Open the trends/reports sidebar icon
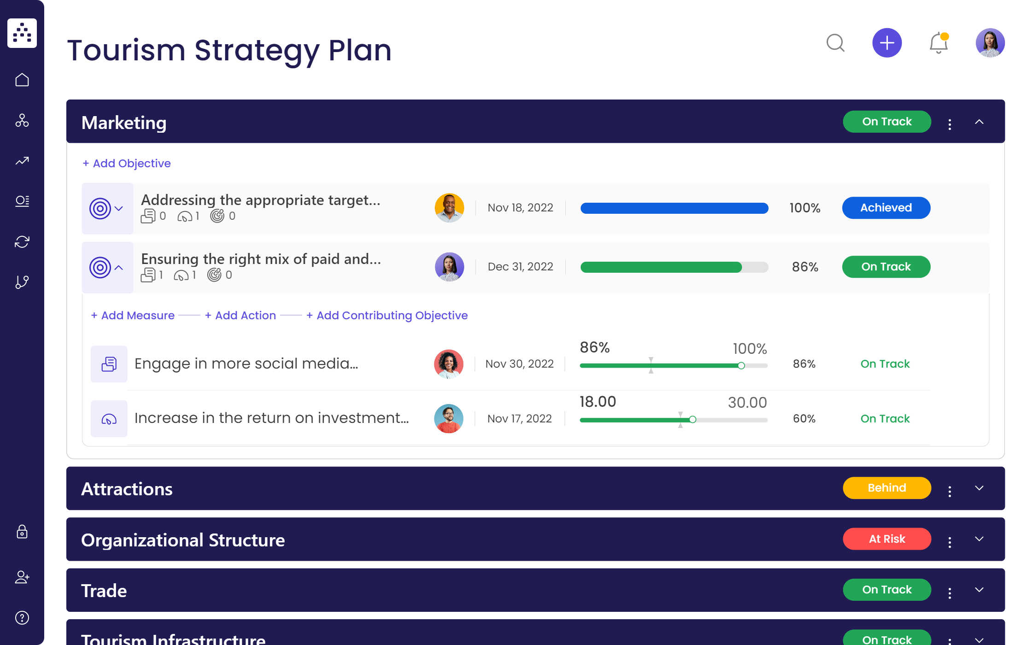1027x645 pixels. click(22, 161)
